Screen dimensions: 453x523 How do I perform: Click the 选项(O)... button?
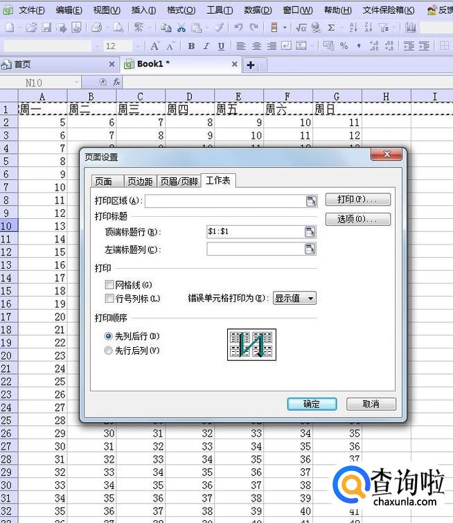pyautogui.click(x=357, y=219)
